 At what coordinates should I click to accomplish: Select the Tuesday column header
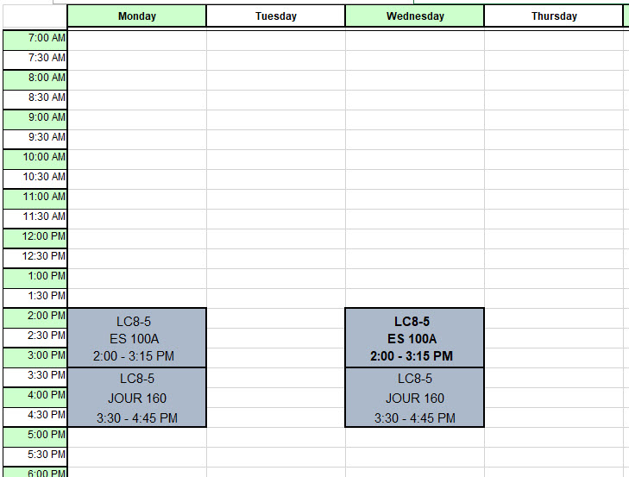[x=275, y=16]
